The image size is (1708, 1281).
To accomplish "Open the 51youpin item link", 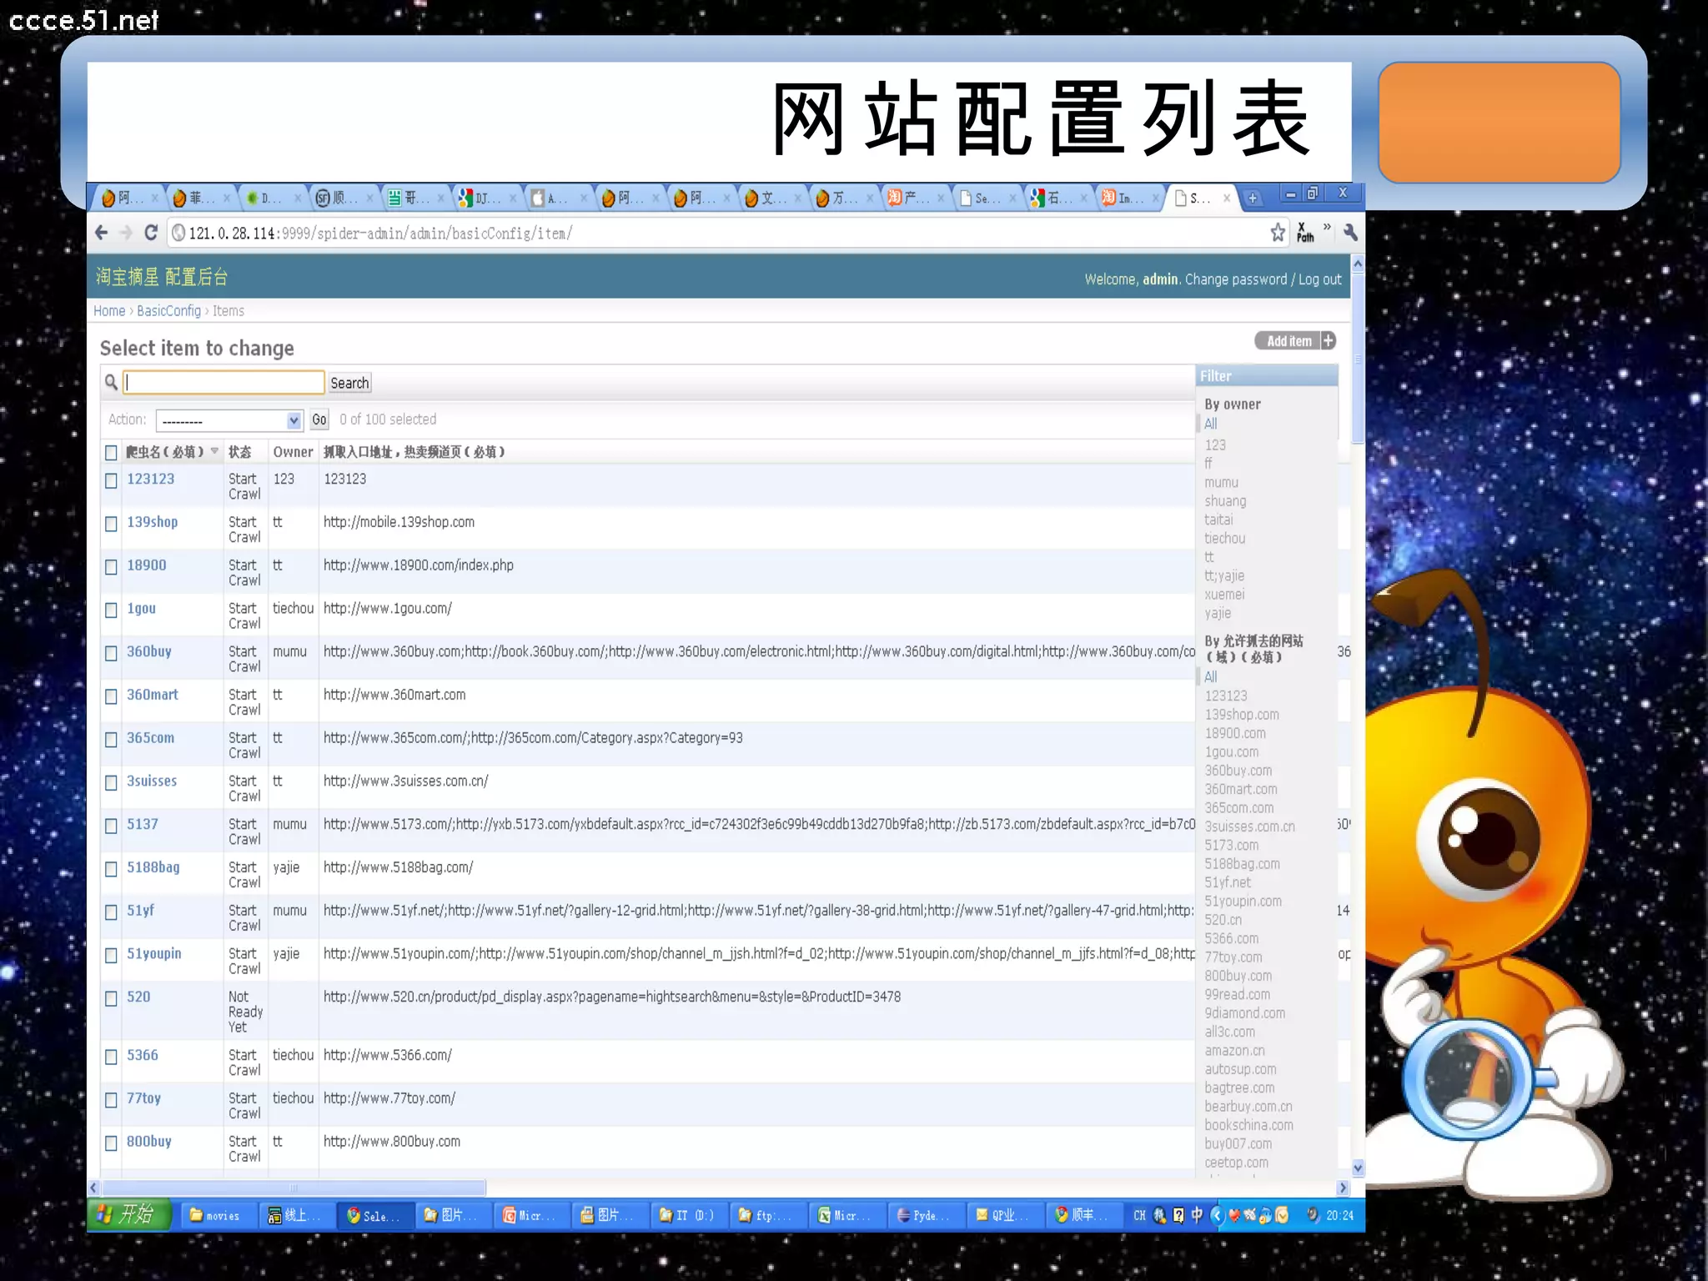I will coord(154,953).
